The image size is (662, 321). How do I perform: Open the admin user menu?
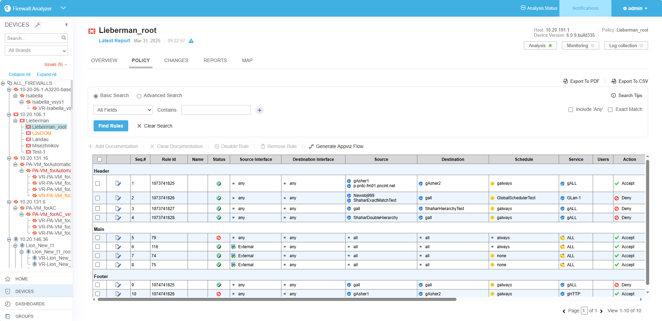coord(635,8)
